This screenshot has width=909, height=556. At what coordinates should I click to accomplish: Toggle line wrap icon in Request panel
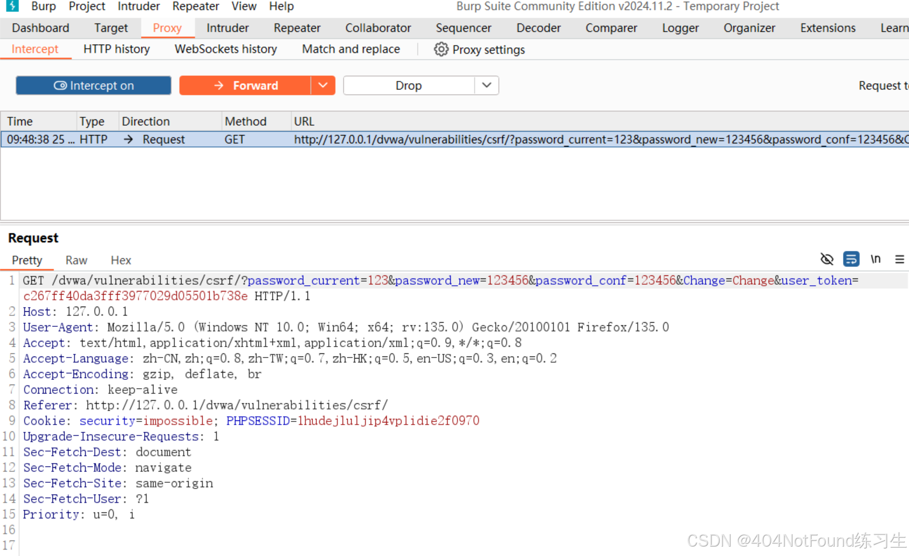pos(851,259)
